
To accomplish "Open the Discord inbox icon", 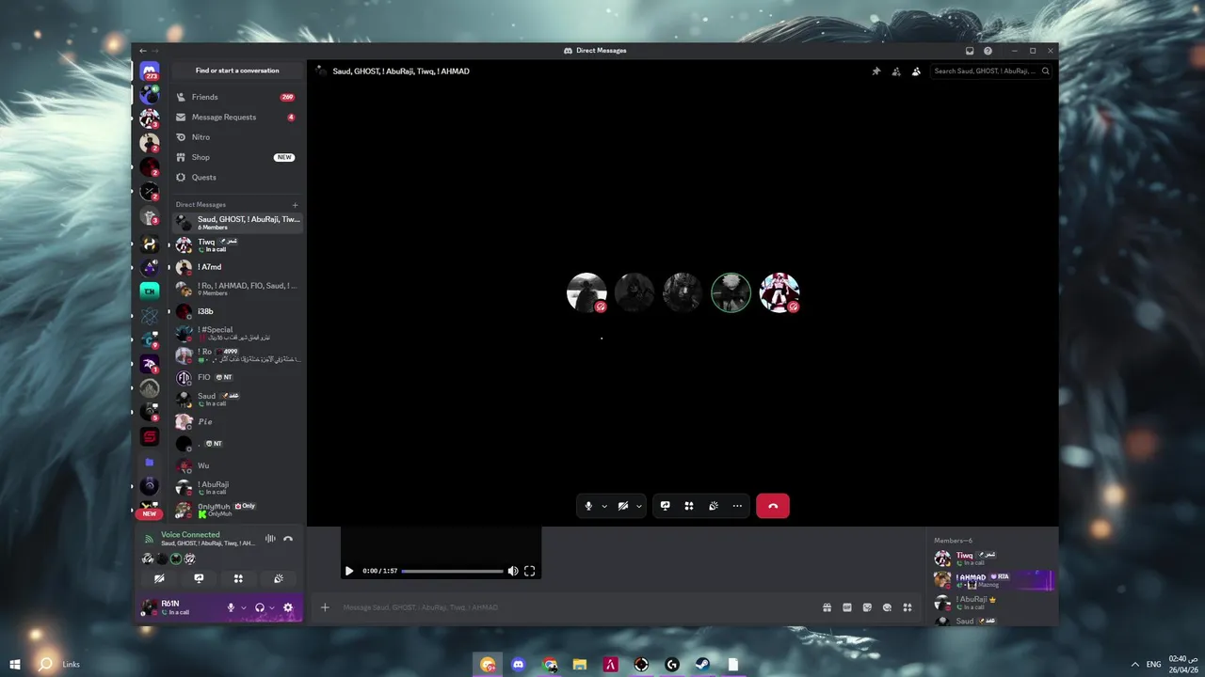I will [x=970, y=51].
